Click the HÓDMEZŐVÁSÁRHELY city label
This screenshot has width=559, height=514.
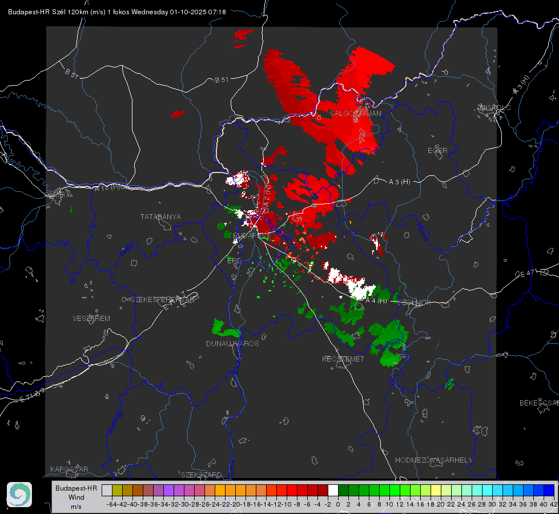tap(433, 460)
